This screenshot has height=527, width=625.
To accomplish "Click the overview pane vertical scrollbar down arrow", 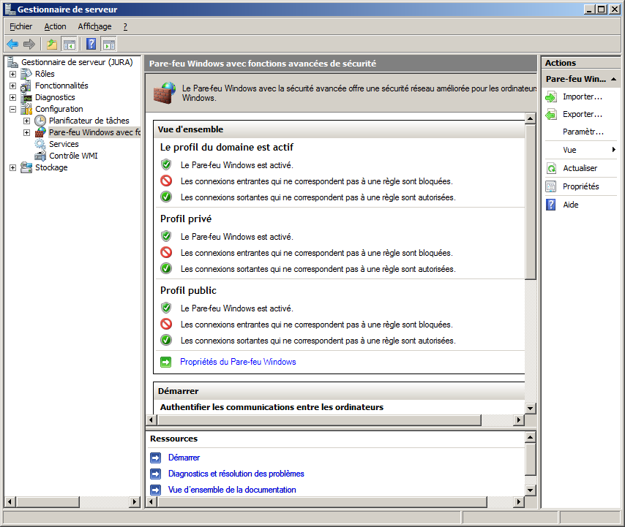I will [531, 407].
